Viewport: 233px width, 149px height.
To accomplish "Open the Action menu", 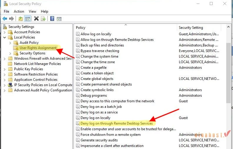I will 19,11.
